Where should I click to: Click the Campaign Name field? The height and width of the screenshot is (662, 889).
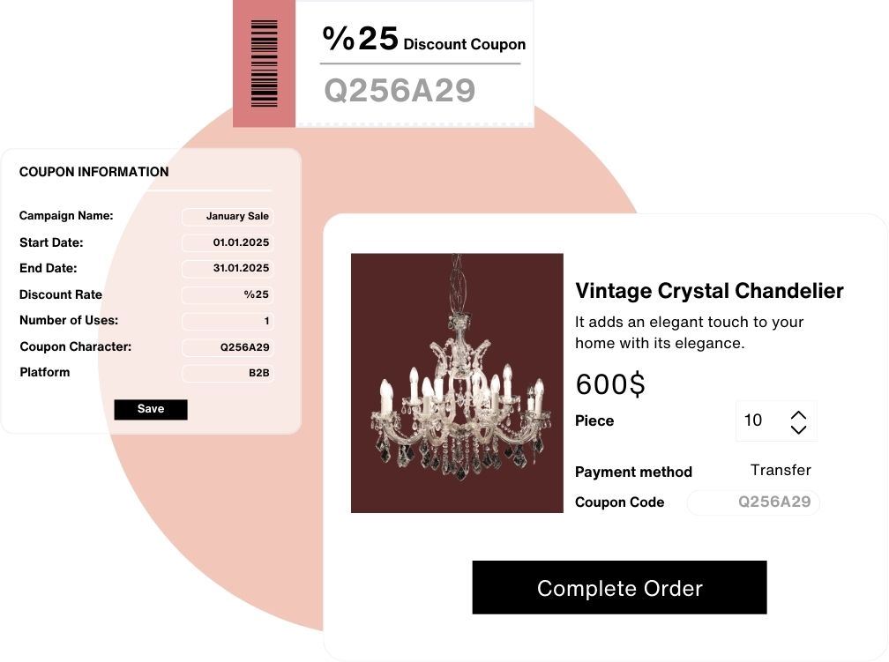tap(228, 217)
